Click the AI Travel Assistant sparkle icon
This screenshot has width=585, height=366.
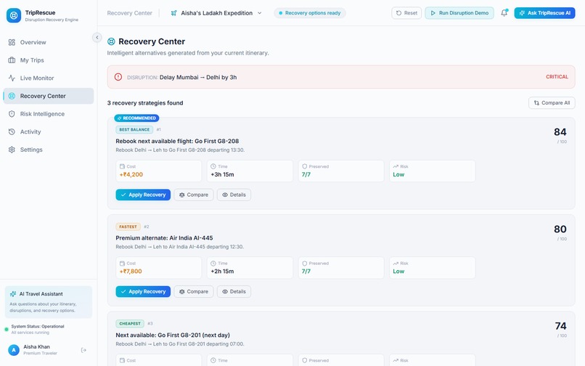click(x=13, y=294)
